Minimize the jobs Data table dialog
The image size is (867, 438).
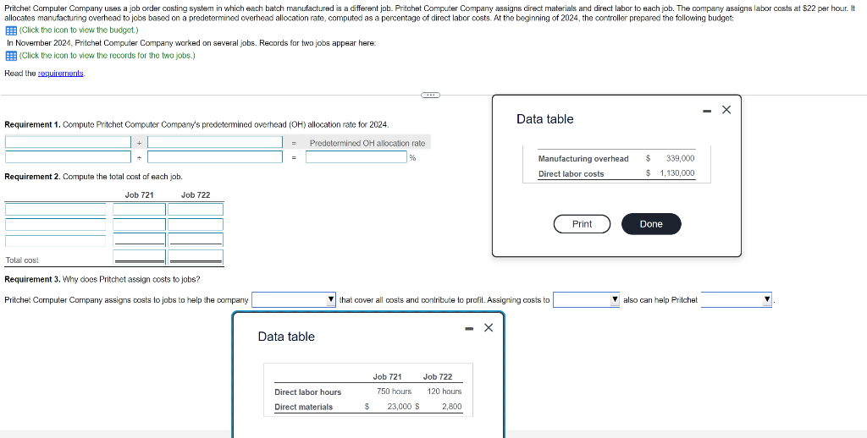469,329
